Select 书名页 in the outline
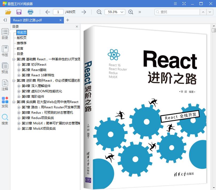216x190 pixels. [22, 33]
